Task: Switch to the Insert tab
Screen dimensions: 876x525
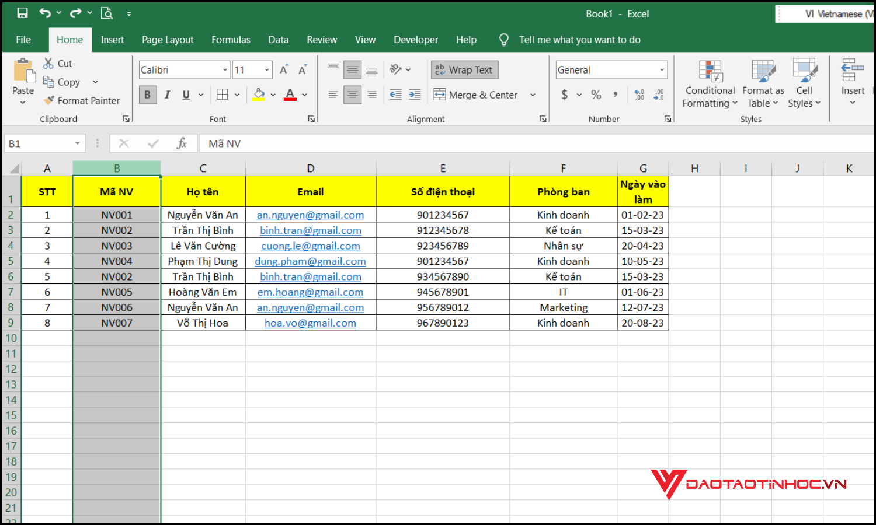Action: tap(112, 40)
